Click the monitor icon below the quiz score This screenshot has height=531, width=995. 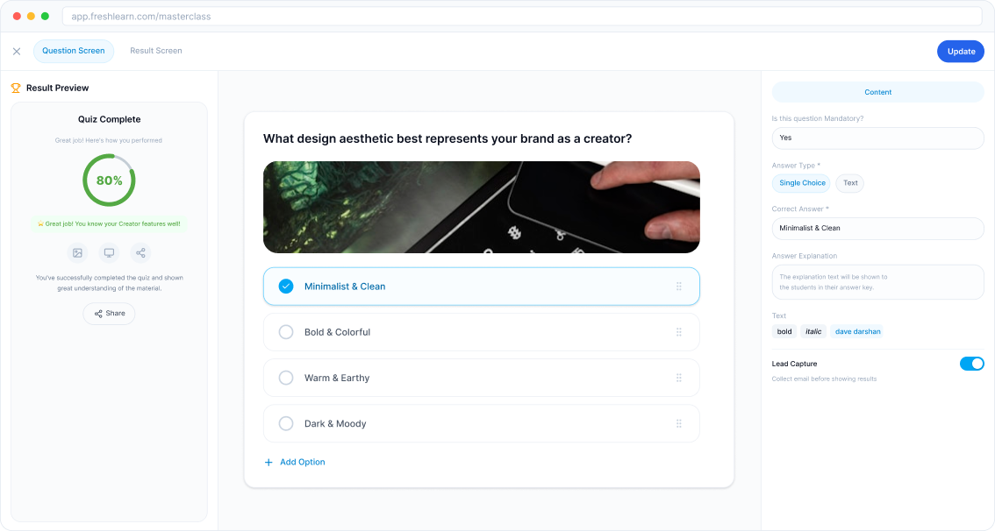(x=109, y=253)
